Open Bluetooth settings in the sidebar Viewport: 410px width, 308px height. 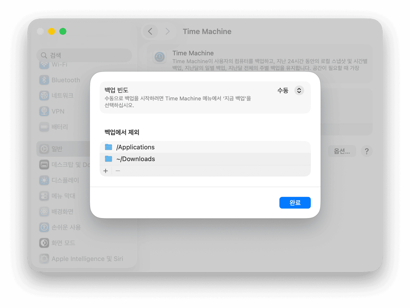(x=84, y=80)
